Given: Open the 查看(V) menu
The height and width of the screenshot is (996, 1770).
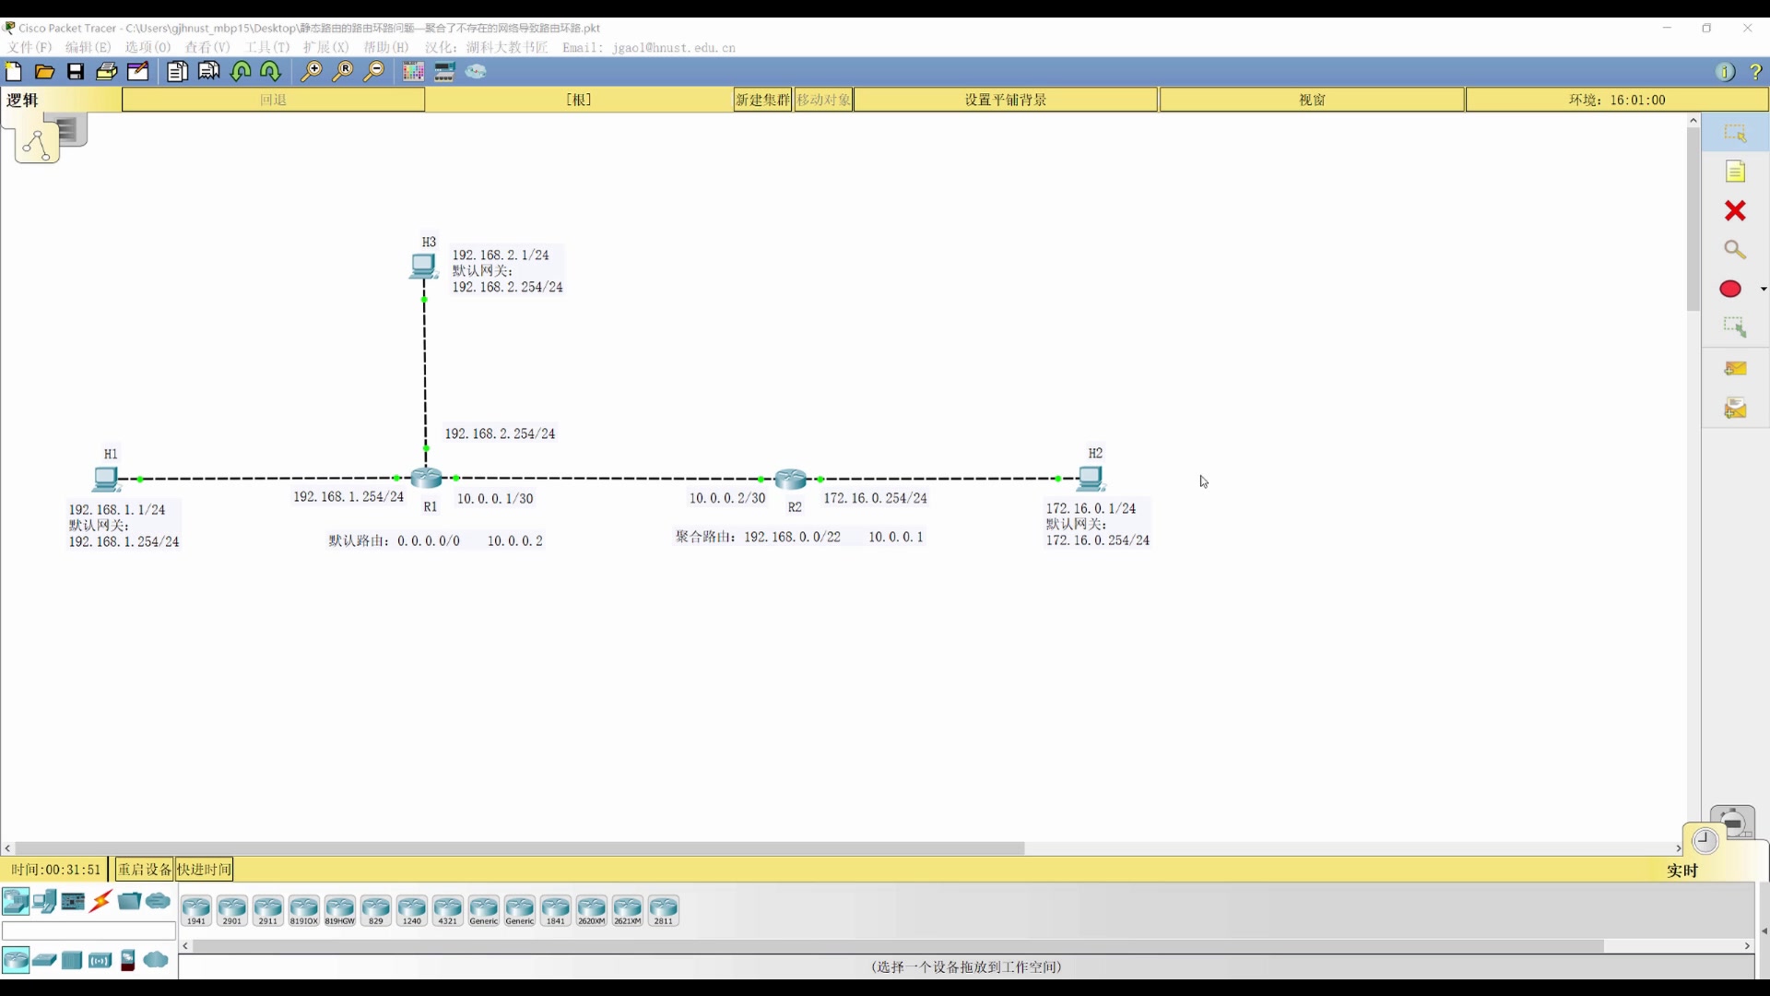Looking at the screenshot, I should 208,47.
